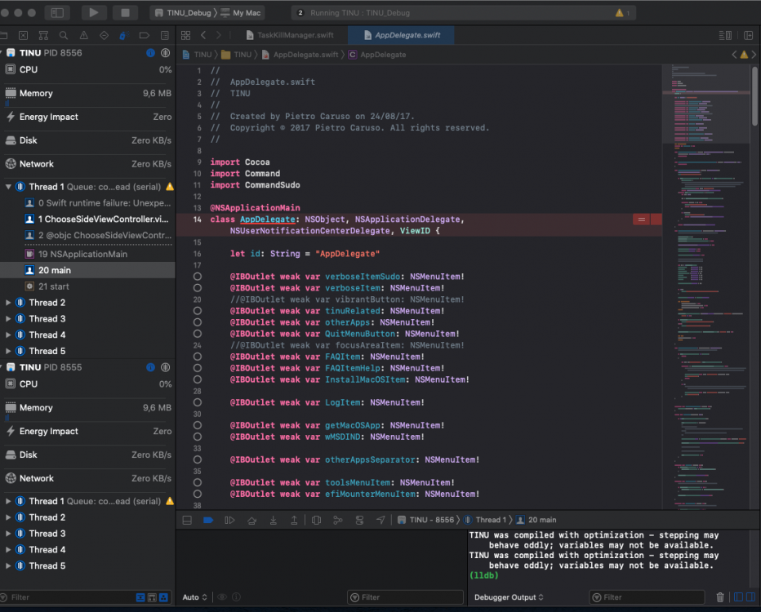
Task: Go forward in editor history
Action: (218, 35)
